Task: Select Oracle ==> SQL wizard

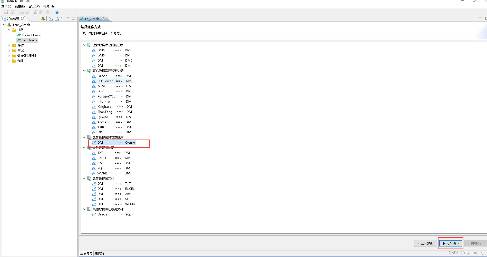Action: [x=112, y=214]
